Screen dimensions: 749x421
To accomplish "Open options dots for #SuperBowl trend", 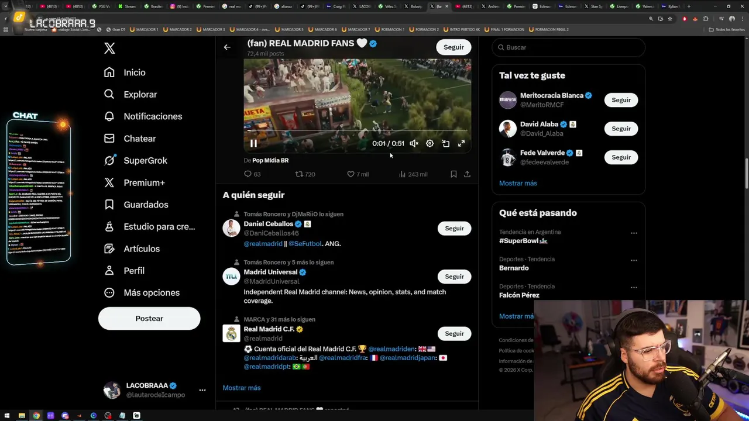I will tap(634, 233).
